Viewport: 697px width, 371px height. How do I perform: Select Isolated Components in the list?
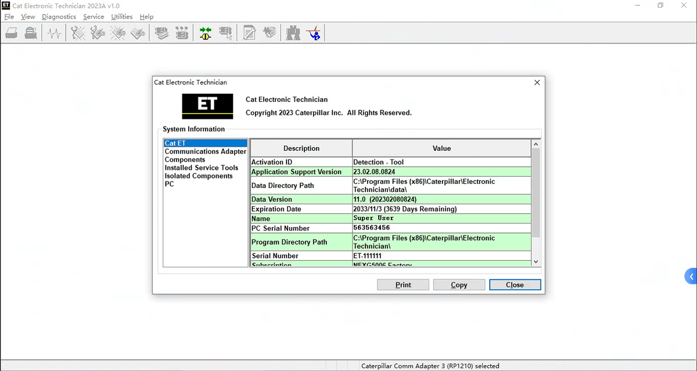198,176
